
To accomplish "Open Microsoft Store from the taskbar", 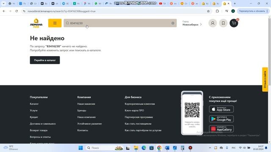I will (x=152, y=148).
